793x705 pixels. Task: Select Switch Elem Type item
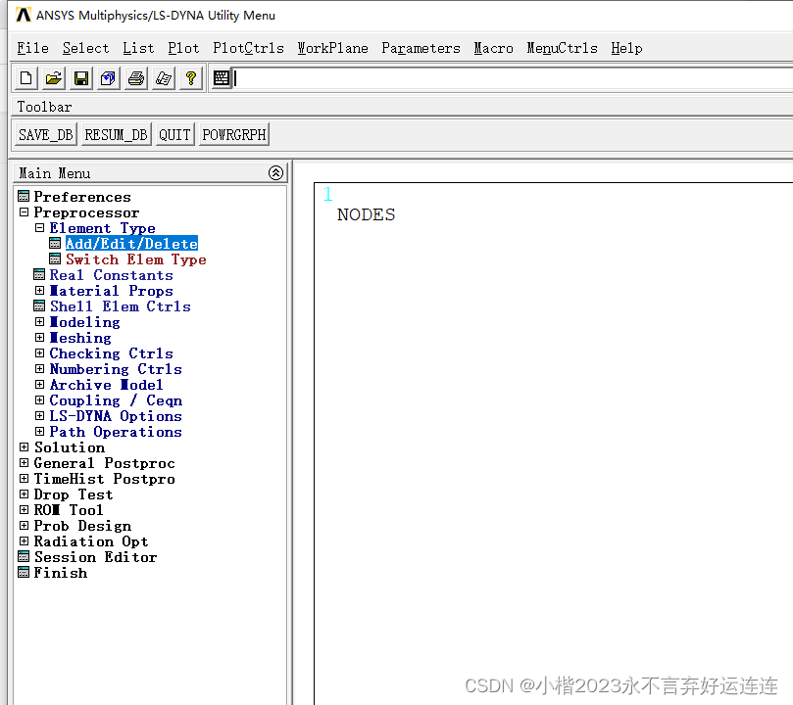pyautogui.click(x=136, y=259)
